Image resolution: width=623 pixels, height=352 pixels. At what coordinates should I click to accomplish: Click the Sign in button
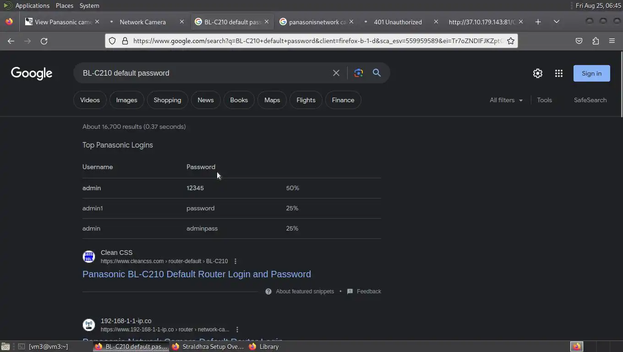(591, 73)
